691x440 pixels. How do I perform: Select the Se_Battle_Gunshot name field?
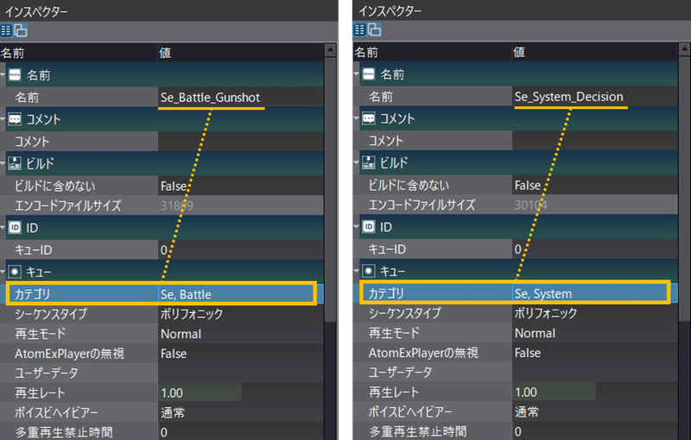241,98
